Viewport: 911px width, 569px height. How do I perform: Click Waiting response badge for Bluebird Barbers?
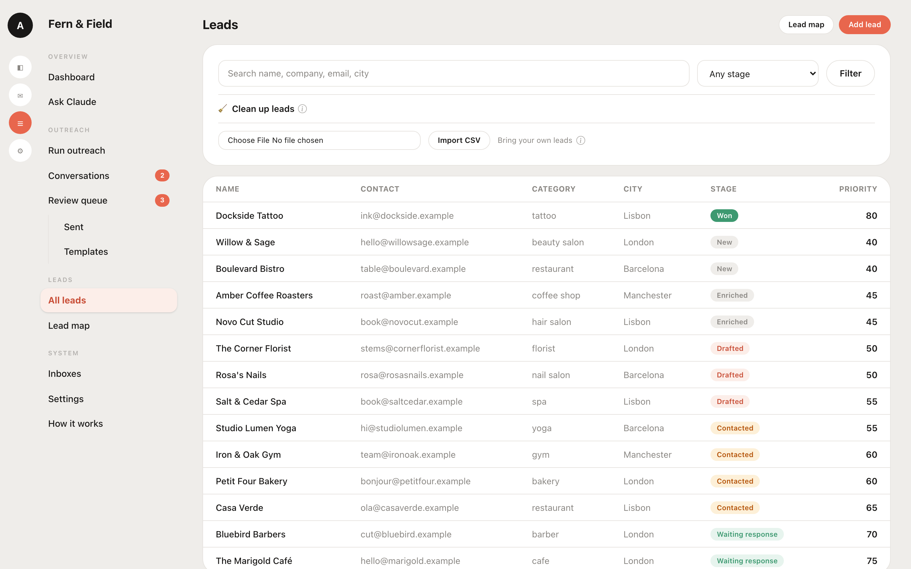pyautogui.click(x=747, y=534)
